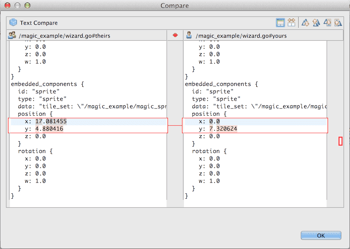The width and height of the screenshot is (350, 249).
Task: Click the difference connector line between panes
Action: 175,126
